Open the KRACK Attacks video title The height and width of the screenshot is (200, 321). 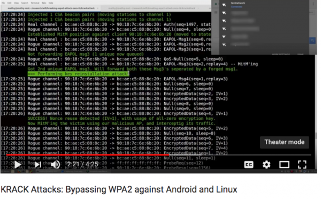119,189
